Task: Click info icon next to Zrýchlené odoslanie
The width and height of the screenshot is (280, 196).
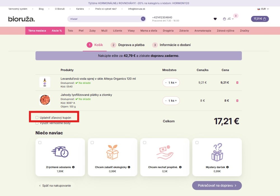Action: [x=73, y=167]
